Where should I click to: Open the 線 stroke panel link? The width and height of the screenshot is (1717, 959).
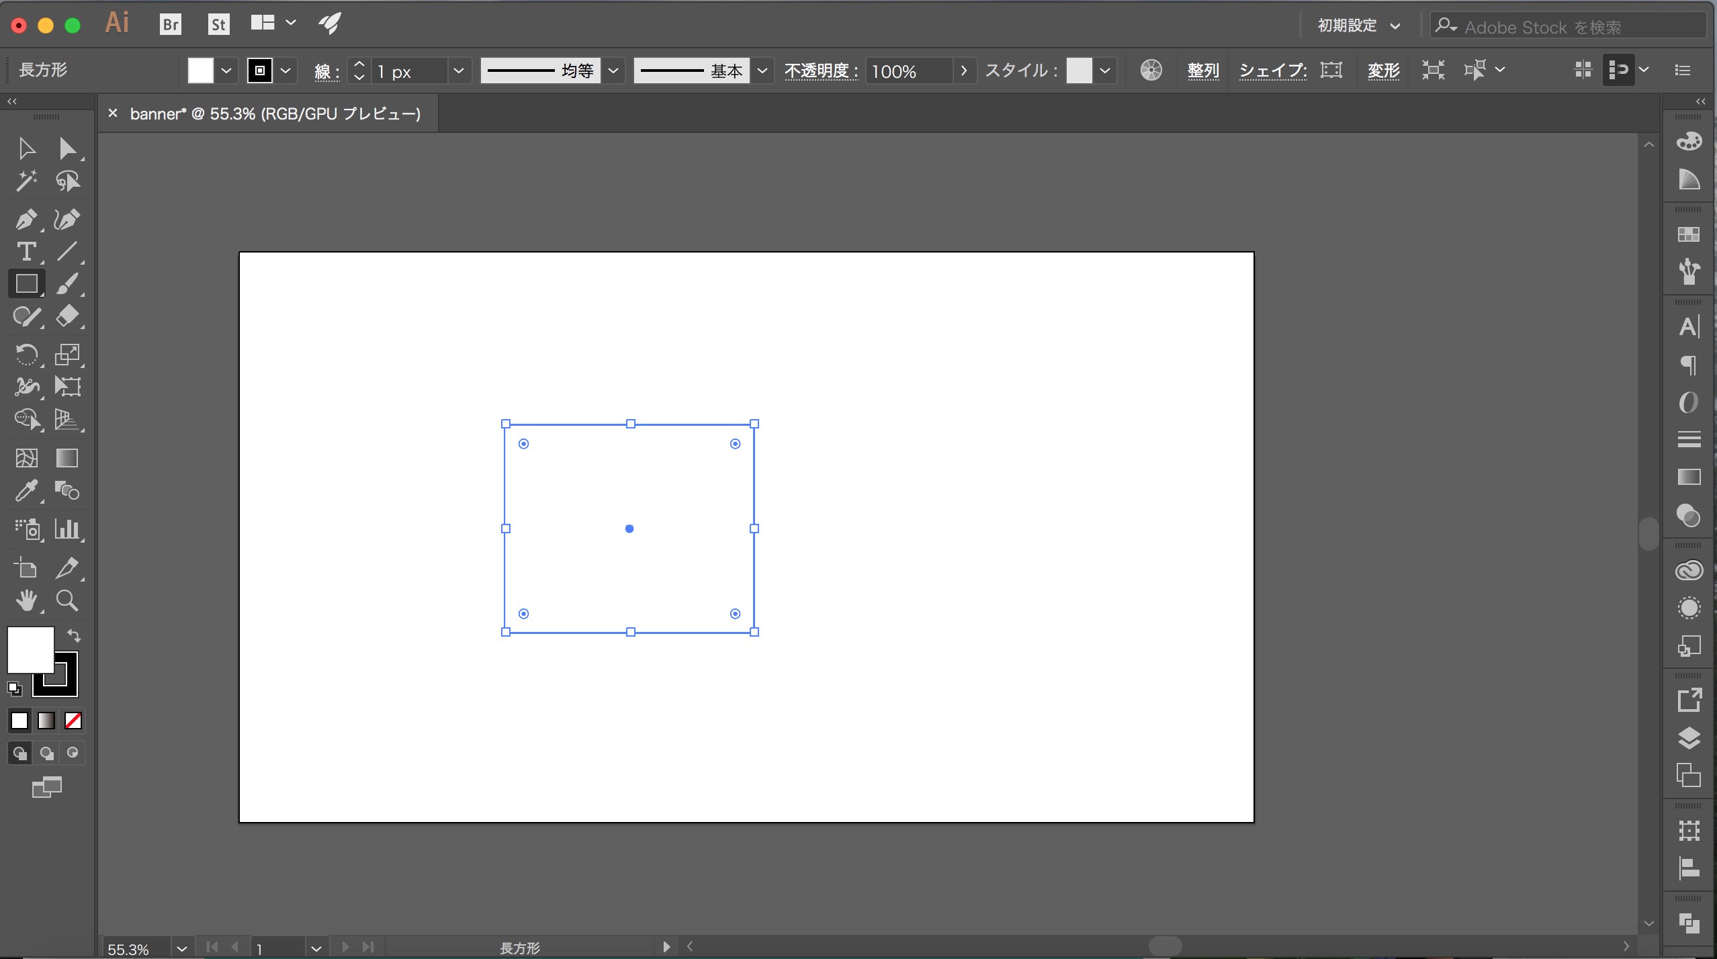(326, 71)
